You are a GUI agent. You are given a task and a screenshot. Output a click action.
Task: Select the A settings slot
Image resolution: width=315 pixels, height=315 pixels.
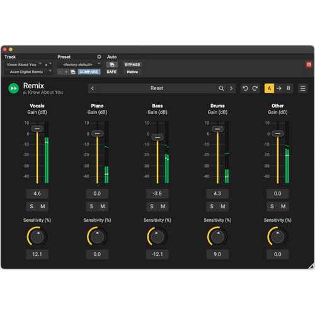click(269, 88)
